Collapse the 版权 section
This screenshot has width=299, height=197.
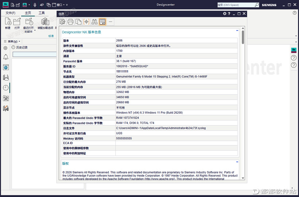pos(237,162)
